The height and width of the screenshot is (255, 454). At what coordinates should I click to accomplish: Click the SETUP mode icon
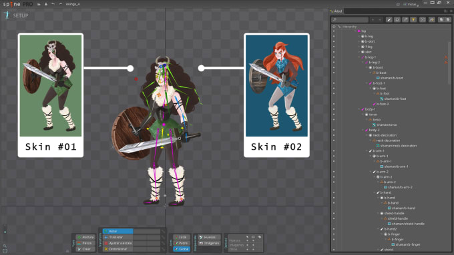7,15
